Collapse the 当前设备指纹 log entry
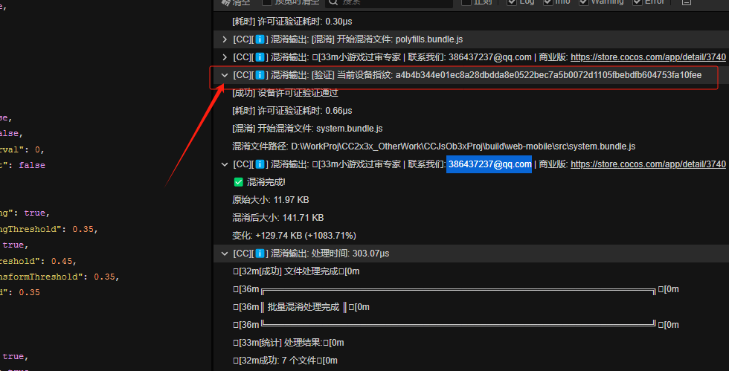Image resolution: width=729 pixels, height=371 pixels. pyautogui.click(x=225, y=75)
